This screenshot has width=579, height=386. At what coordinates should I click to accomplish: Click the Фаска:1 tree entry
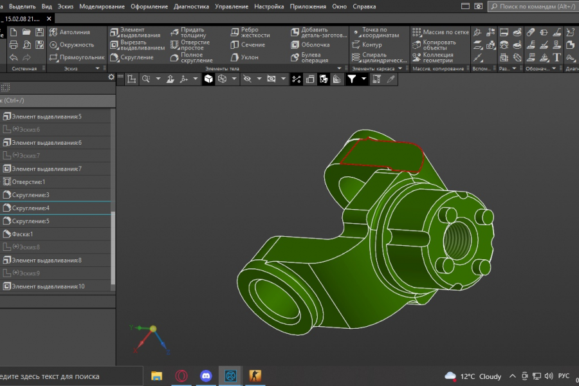[x=22, y=234]
